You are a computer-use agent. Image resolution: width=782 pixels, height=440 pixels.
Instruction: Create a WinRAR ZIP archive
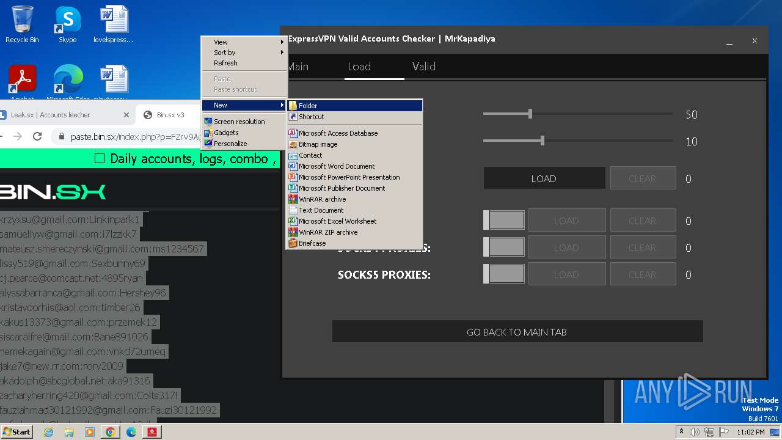pyautogui.click(x=354, y=232)
